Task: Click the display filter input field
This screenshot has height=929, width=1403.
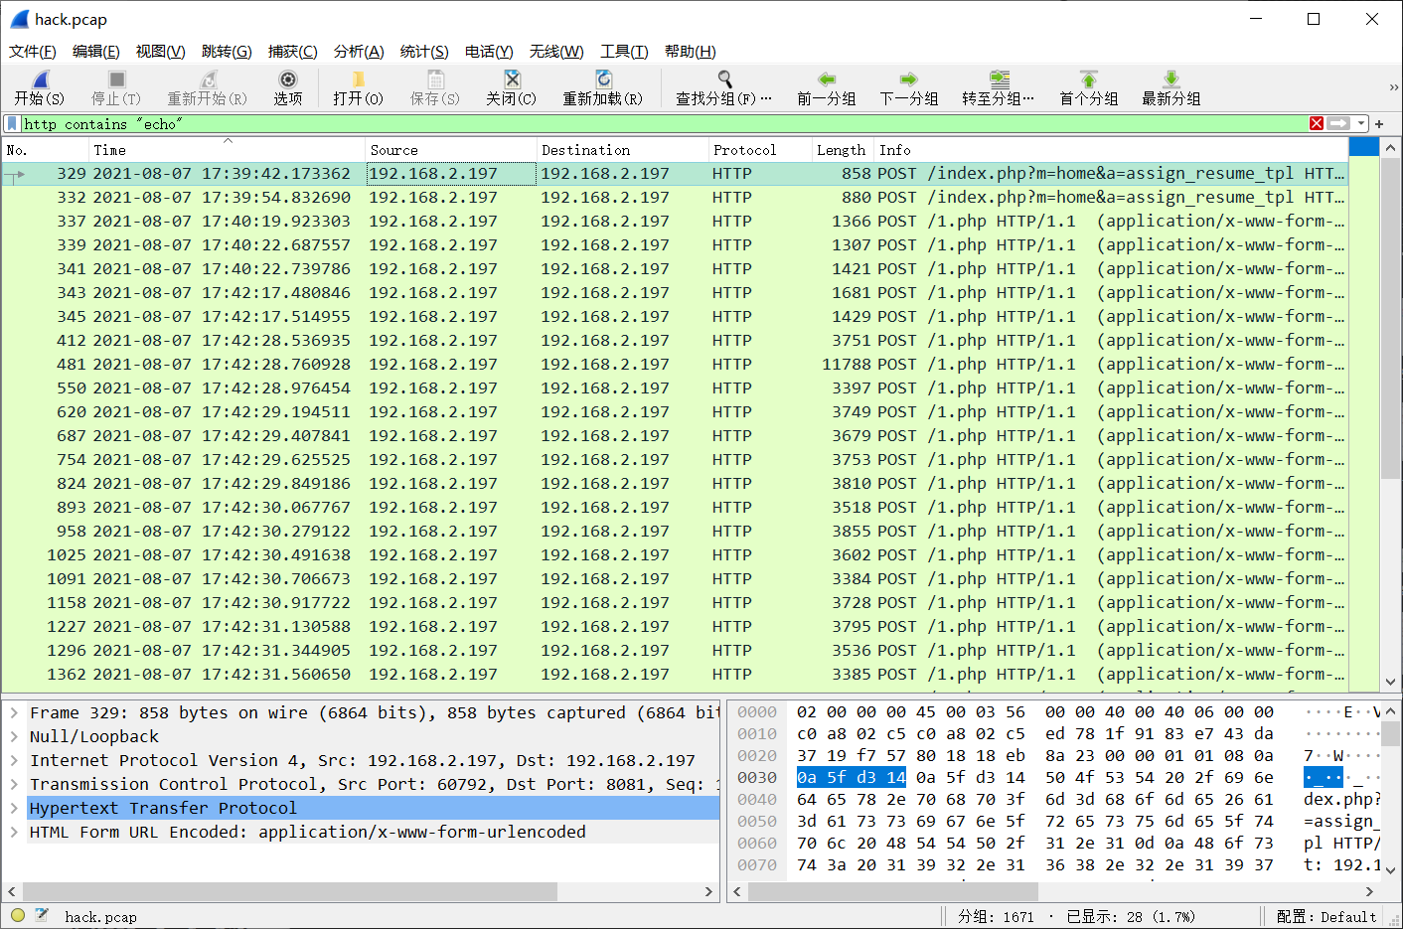Action: 664,124
